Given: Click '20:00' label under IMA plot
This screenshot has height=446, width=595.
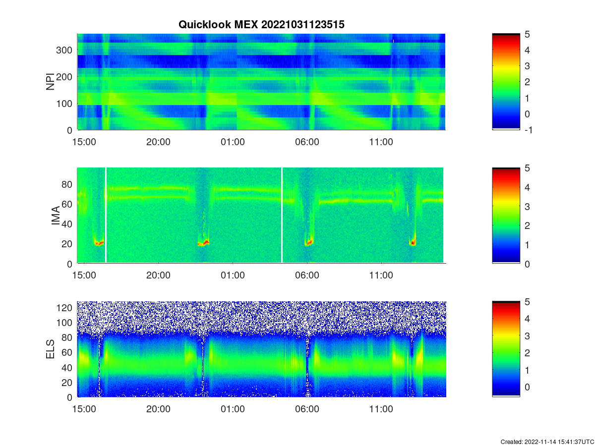Looking at the screenshot, I should pos(159,276).
